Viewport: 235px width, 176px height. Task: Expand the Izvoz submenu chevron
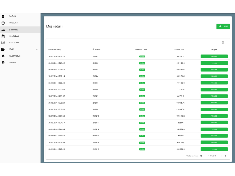(x=36, y=49)
